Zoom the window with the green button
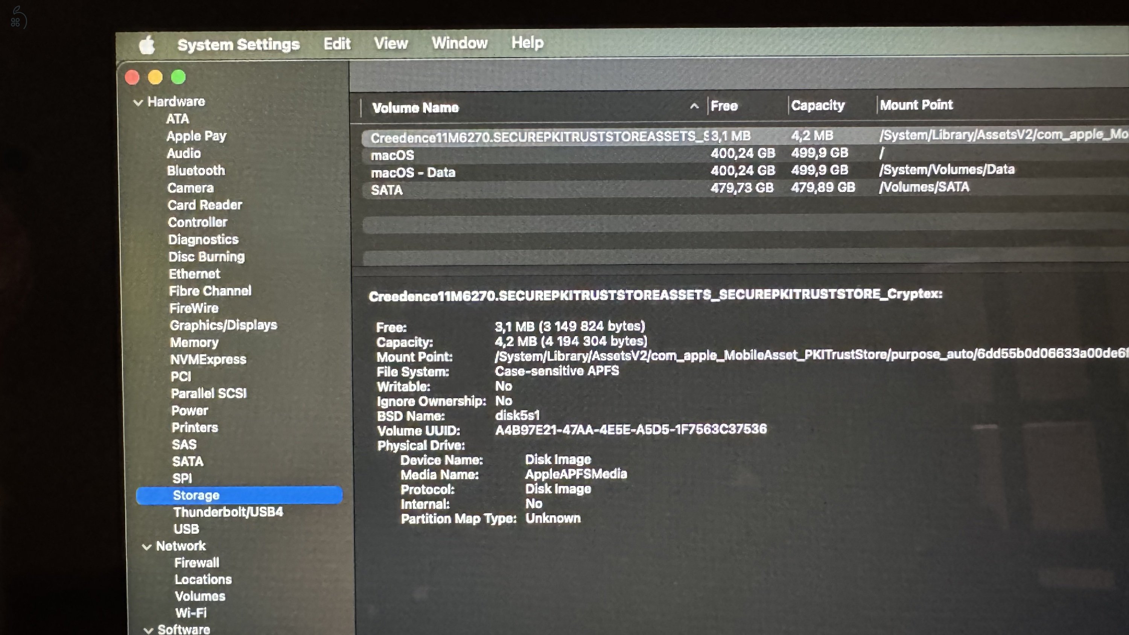1129x635 pixels. coord(178,77)
